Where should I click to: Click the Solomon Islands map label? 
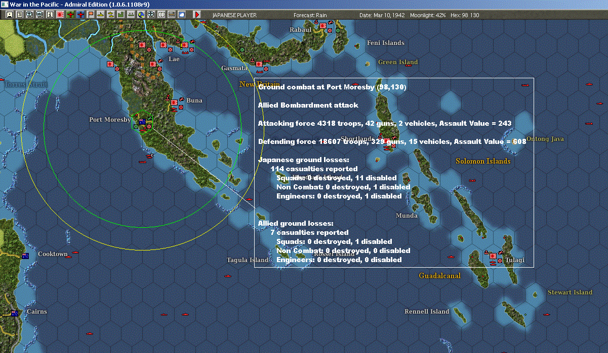point(483,161)
